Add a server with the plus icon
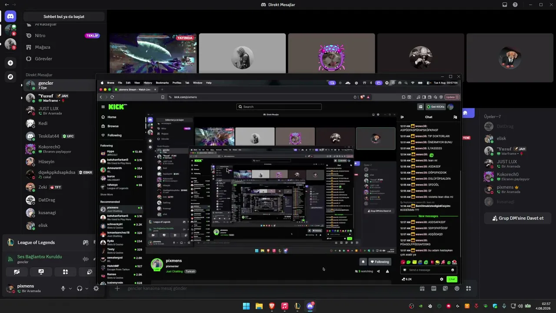This screenshot has height=313, width=556. tap(10, 63)
